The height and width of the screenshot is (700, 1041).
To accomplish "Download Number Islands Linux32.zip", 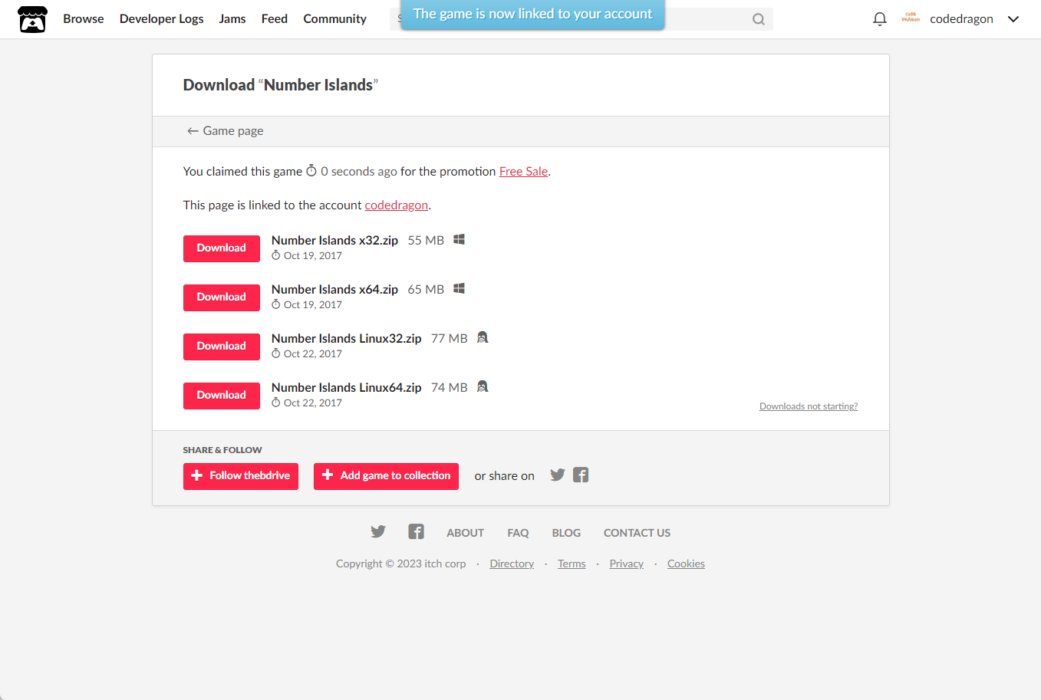I will pos(222,347).
